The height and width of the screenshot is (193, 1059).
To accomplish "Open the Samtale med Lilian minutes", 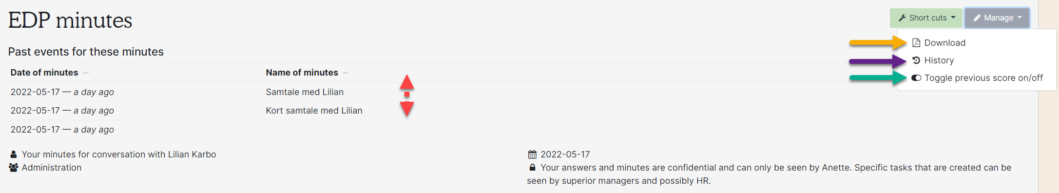I will pyautogui.click(x=305, y=92).
